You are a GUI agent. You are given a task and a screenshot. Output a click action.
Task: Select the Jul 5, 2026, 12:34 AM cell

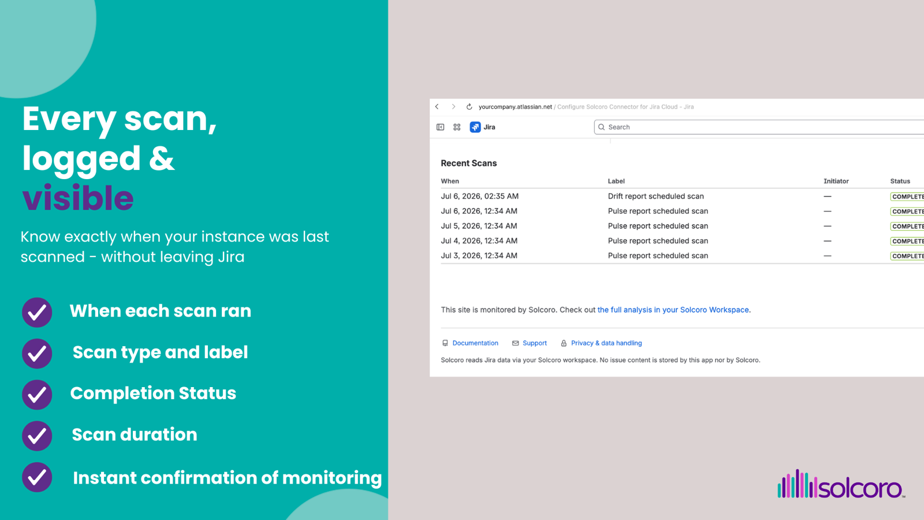[479, 226]
